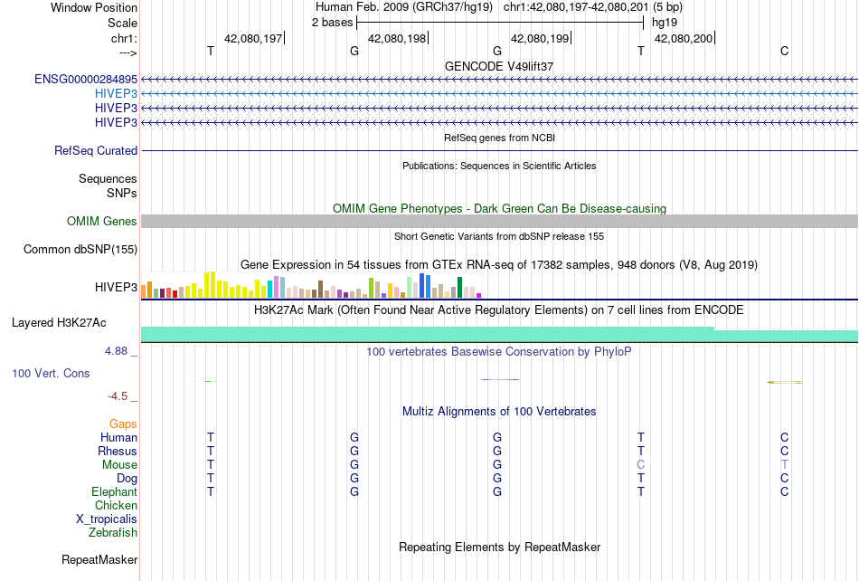Screen dimensions: 859x581
Task: Click the ENSG00000284895 gene track label
Action: click(x=86, y=80)
